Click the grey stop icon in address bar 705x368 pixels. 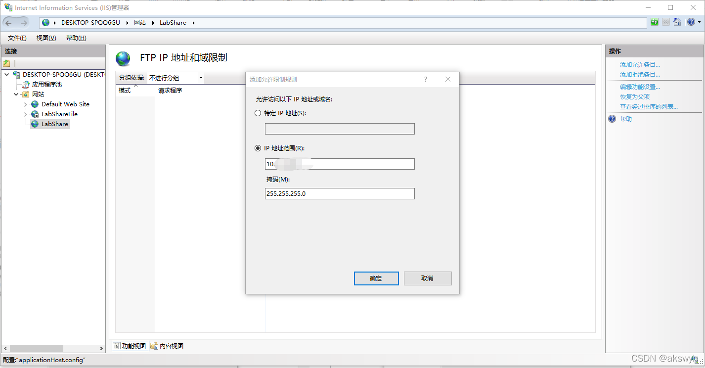(x=666, y=22)
